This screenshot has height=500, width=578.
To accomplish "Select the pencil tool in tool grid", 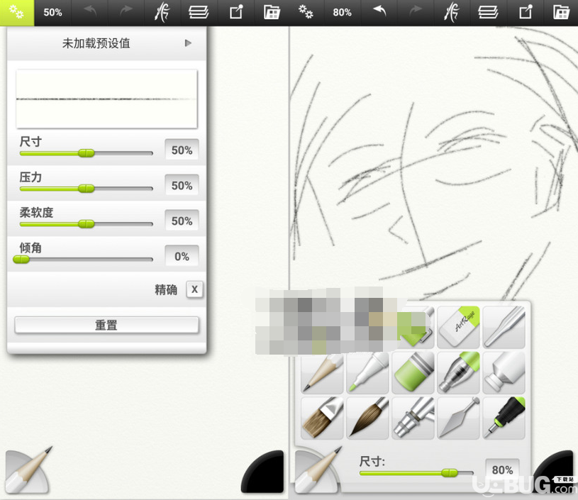I will pyautogui.click(x=322, y=372).
